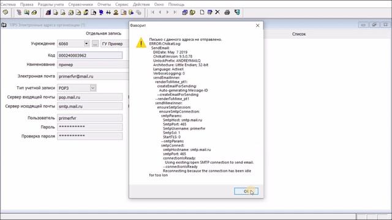Open the Правка menu
Screen dimensions: 392x220
coord(27,4)
